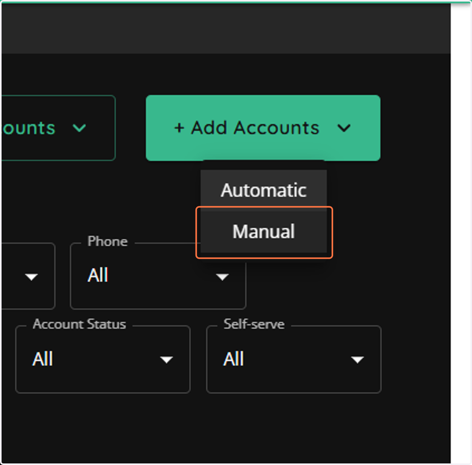Open the partially visible outlined 'ounts' dropdown button

[58, 128]
